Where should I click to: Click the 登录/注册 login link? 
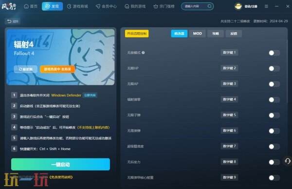[251, 6]
